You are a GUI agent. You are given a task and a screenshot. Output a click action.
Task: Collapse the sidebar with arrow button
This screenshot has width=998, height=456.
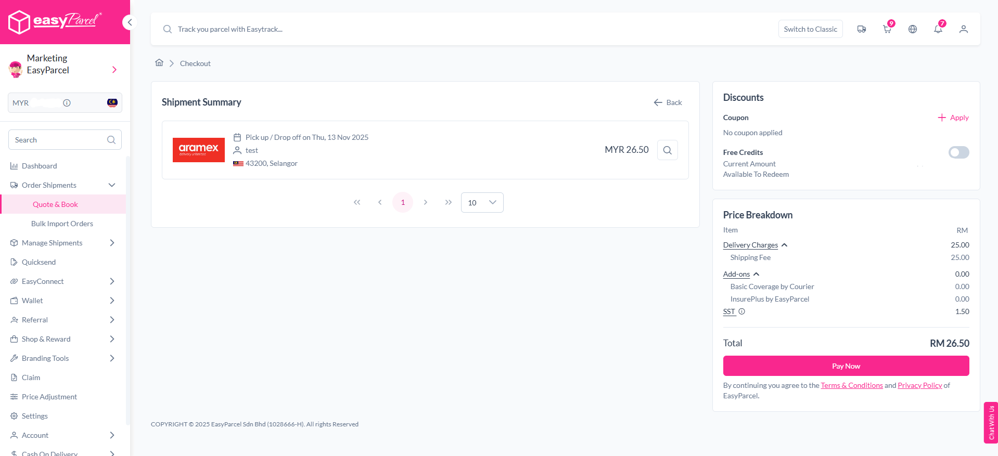(x=130, y=22)
